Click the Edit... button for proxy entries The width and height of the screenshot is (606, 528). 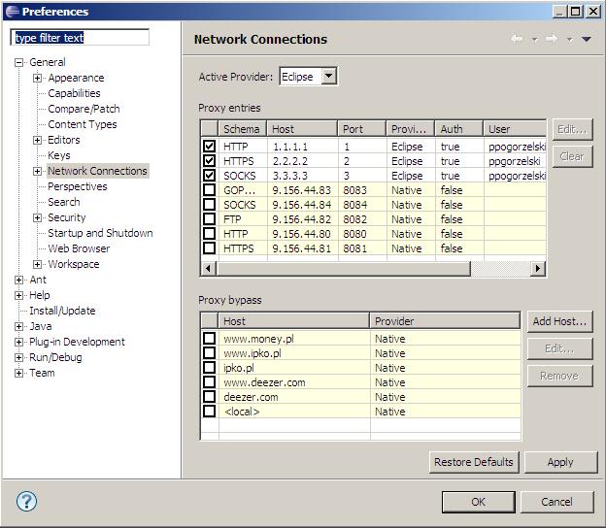[x=572, y=129]
